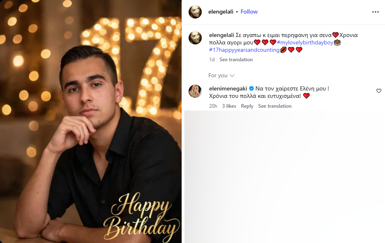Viewport: 385px width, 243px height.
Task: Expand the For you comment sorting dropdown
Action: (221, 75)
